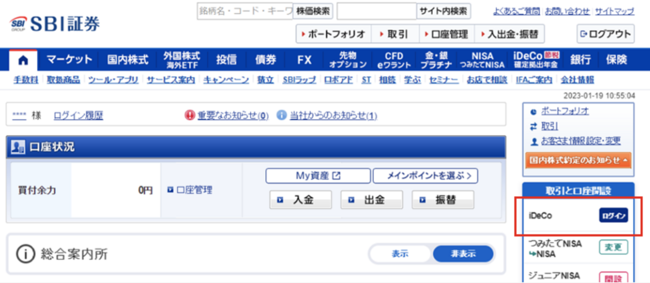Open the 国内株式 tab
The width and height of the screenshot is (650, 283).
(x=127, y=60)
